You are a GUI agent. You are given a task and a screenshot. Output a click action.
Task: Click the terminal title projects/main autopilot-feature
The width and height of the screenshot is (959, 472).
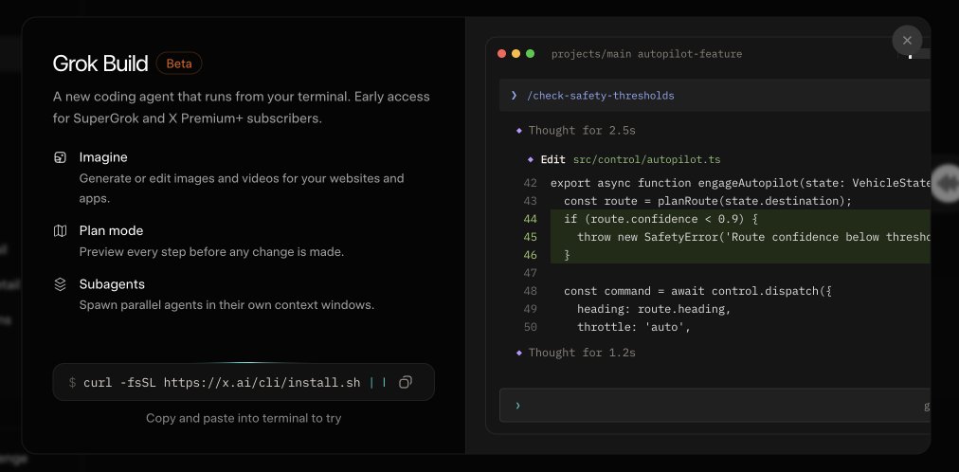coord(646,54)
